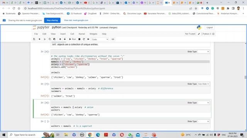Open Task View on taskbar
Viewport: 247px width, 138px height.
(x=58, y=135)
